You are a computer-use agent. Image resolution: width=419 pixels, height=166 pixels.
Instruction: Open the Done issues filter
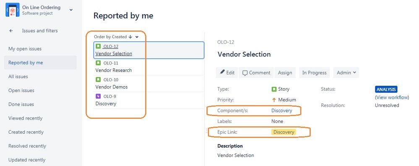(x=21, y=104)
